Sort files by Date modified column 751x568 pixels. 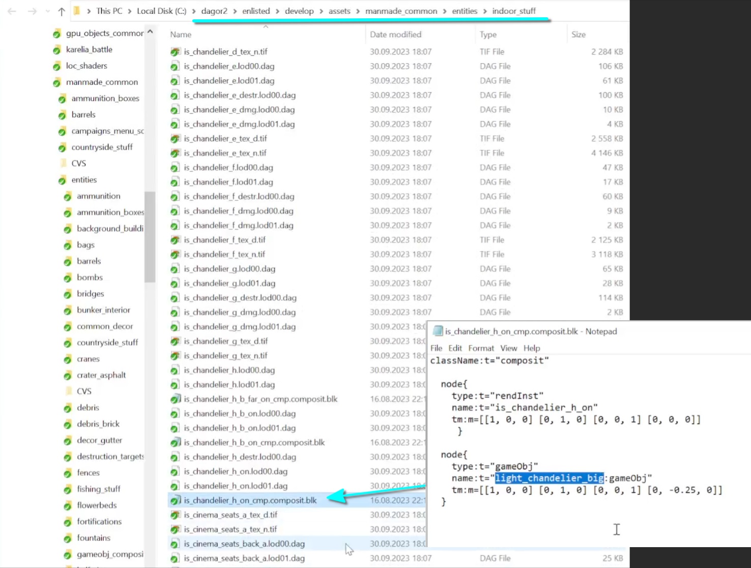[x=395, y=35]
